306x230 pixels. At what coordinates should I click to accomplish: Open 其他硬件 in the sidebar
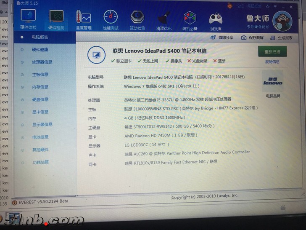40,150
